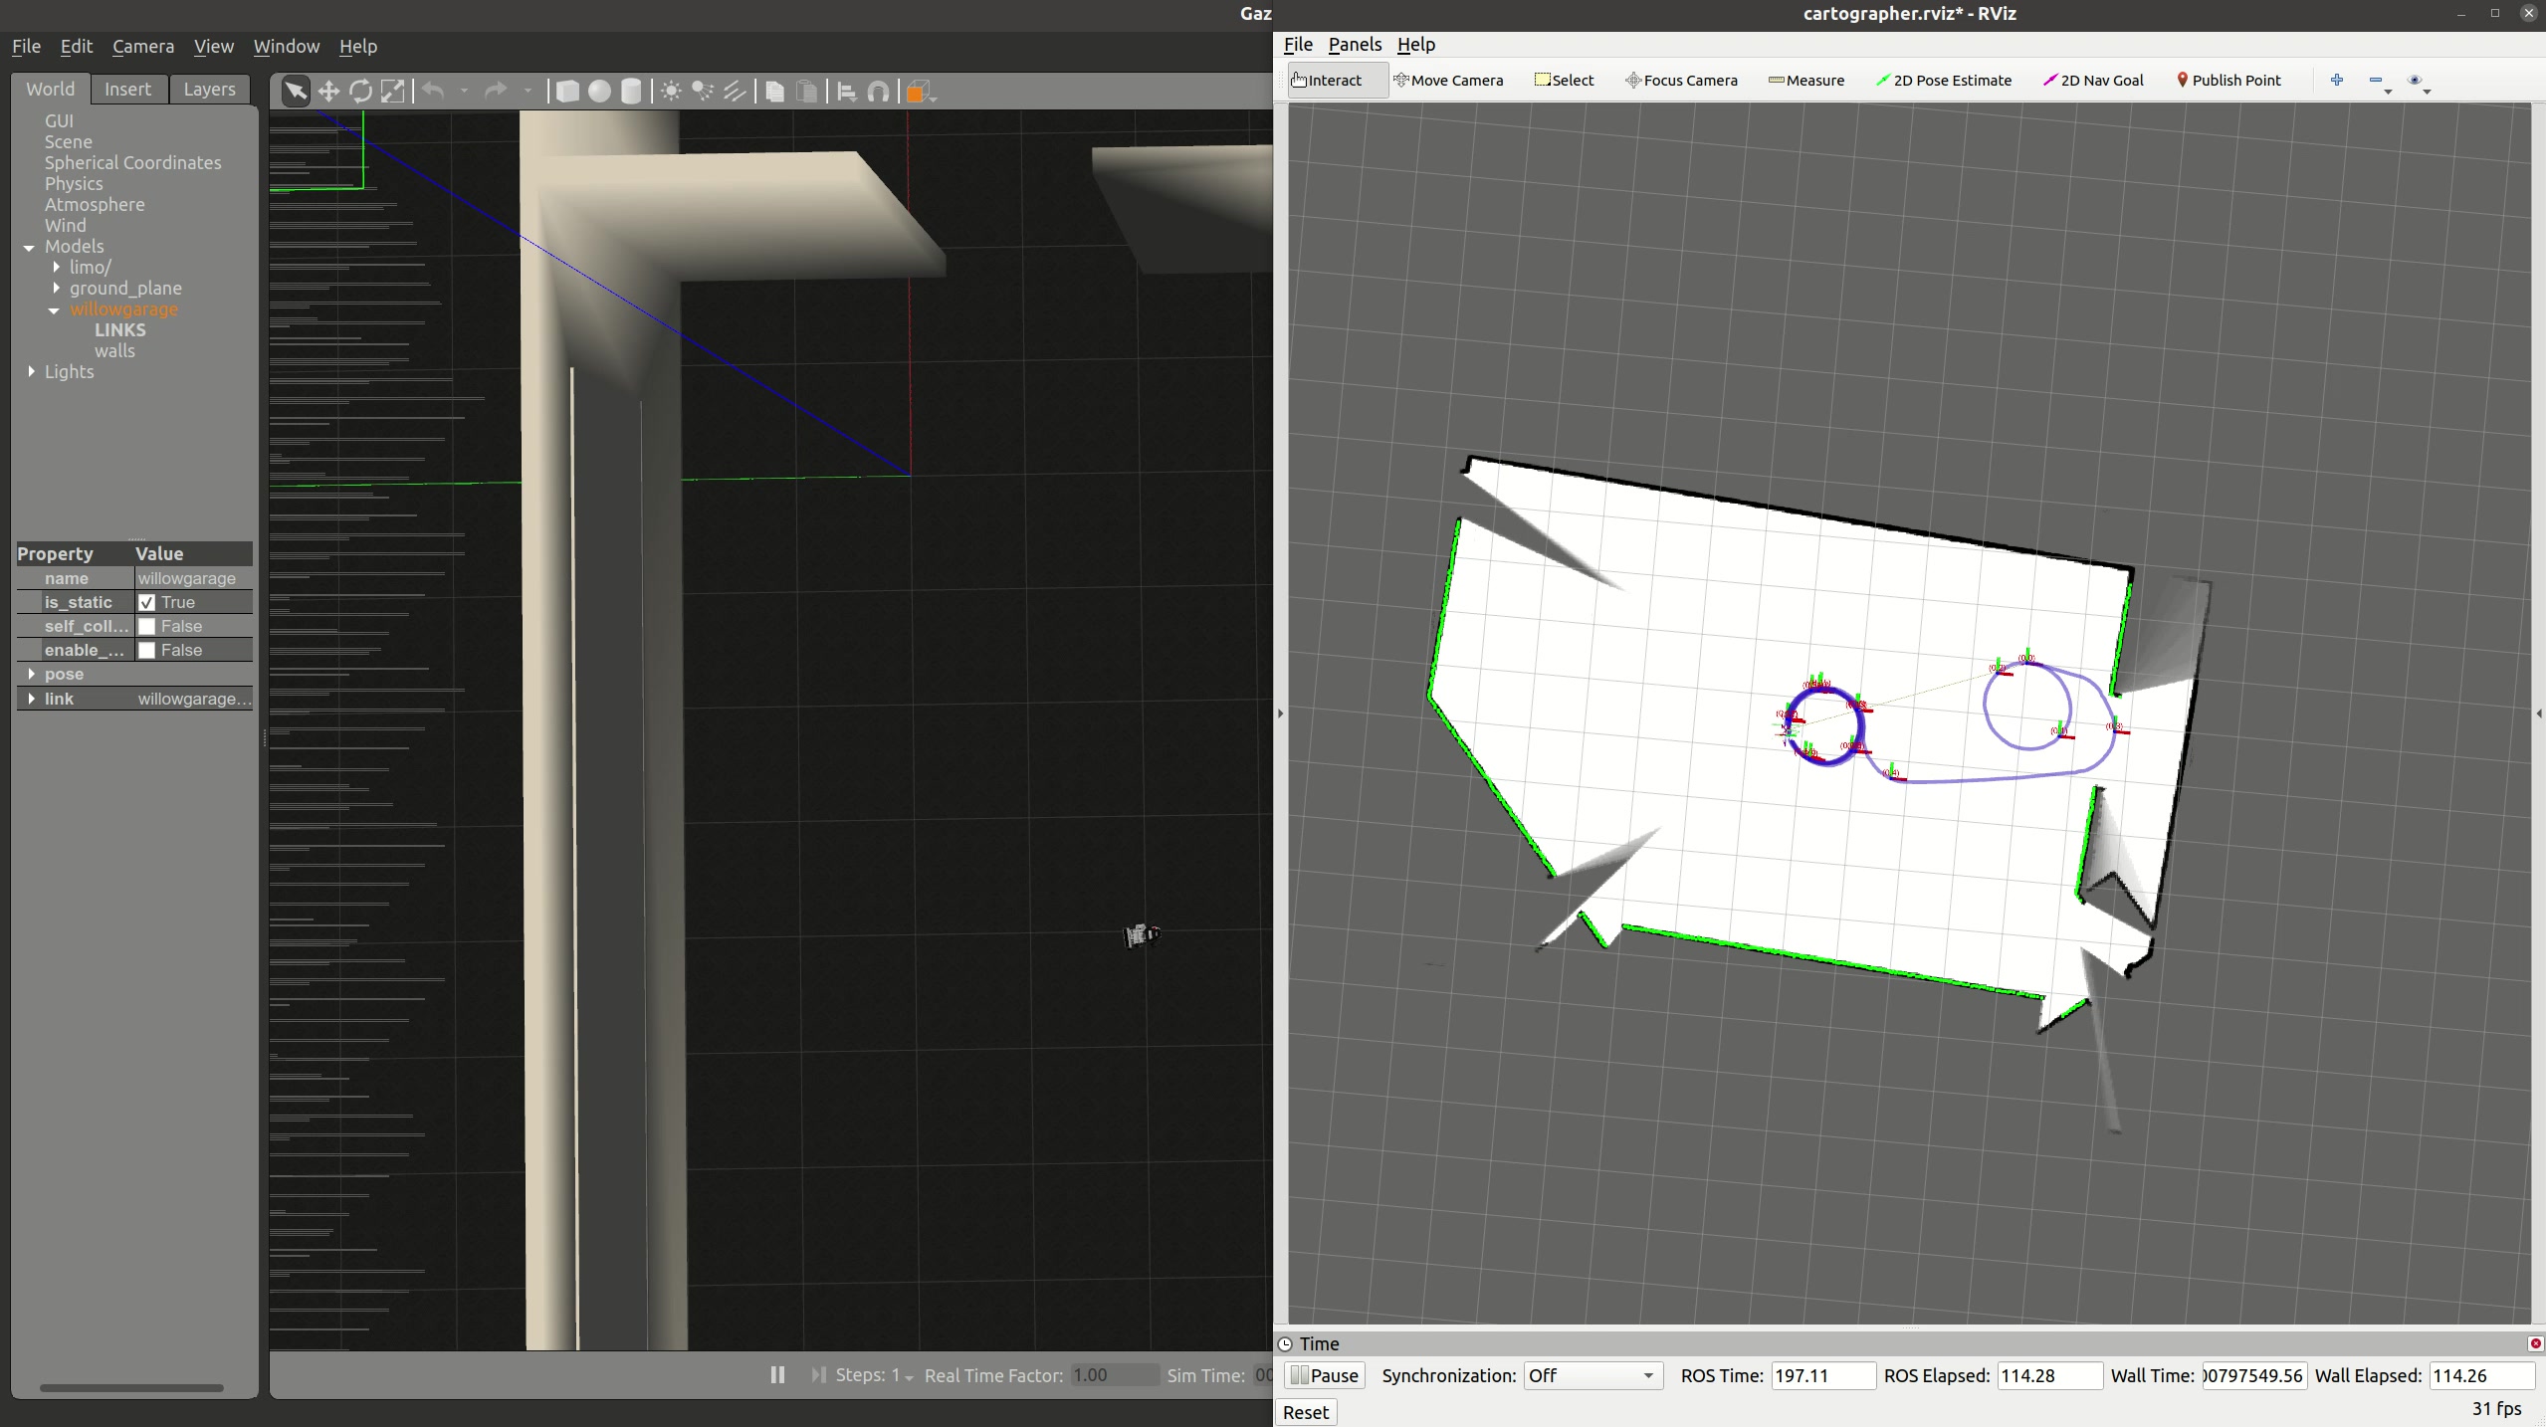Toggle the enable_wind checkbox
Image resolution: width=2546 pixels, height=1427 pixels.
click(x=147, y=650)
